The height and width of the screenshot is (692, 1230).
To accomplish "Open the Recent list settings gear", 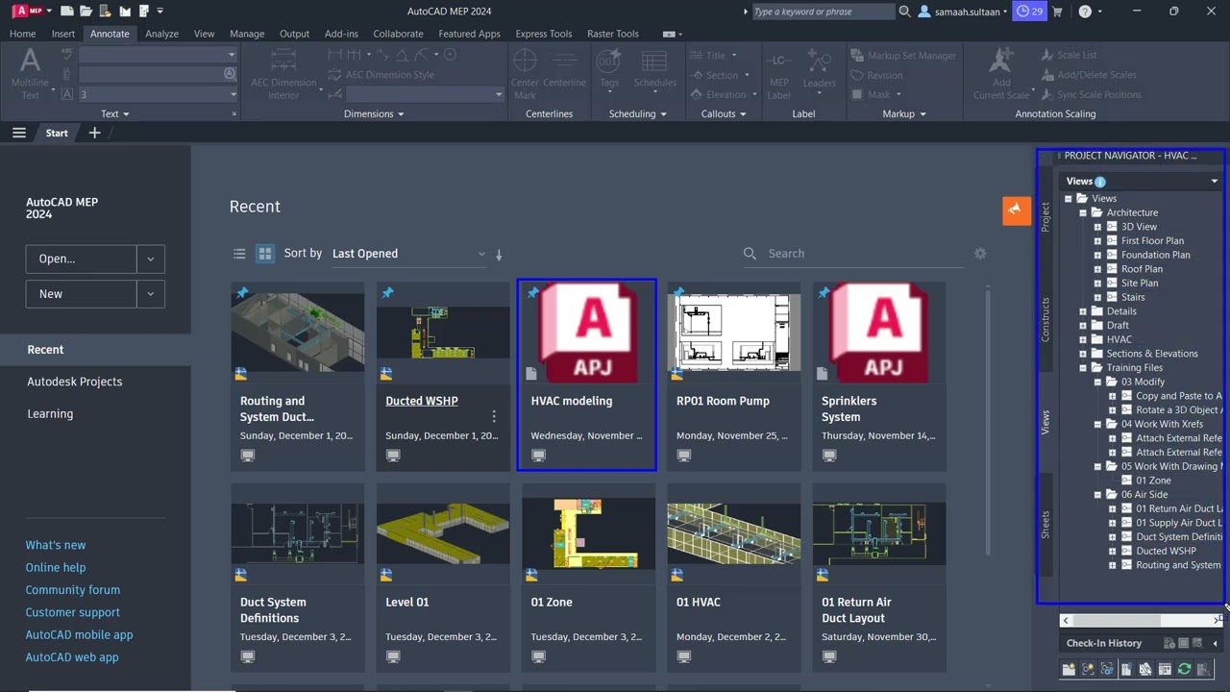I will [980, 253].
